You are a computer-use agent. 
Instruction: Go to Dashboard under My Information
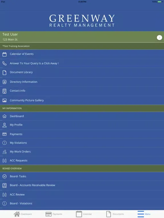click(x=82, y=116)
